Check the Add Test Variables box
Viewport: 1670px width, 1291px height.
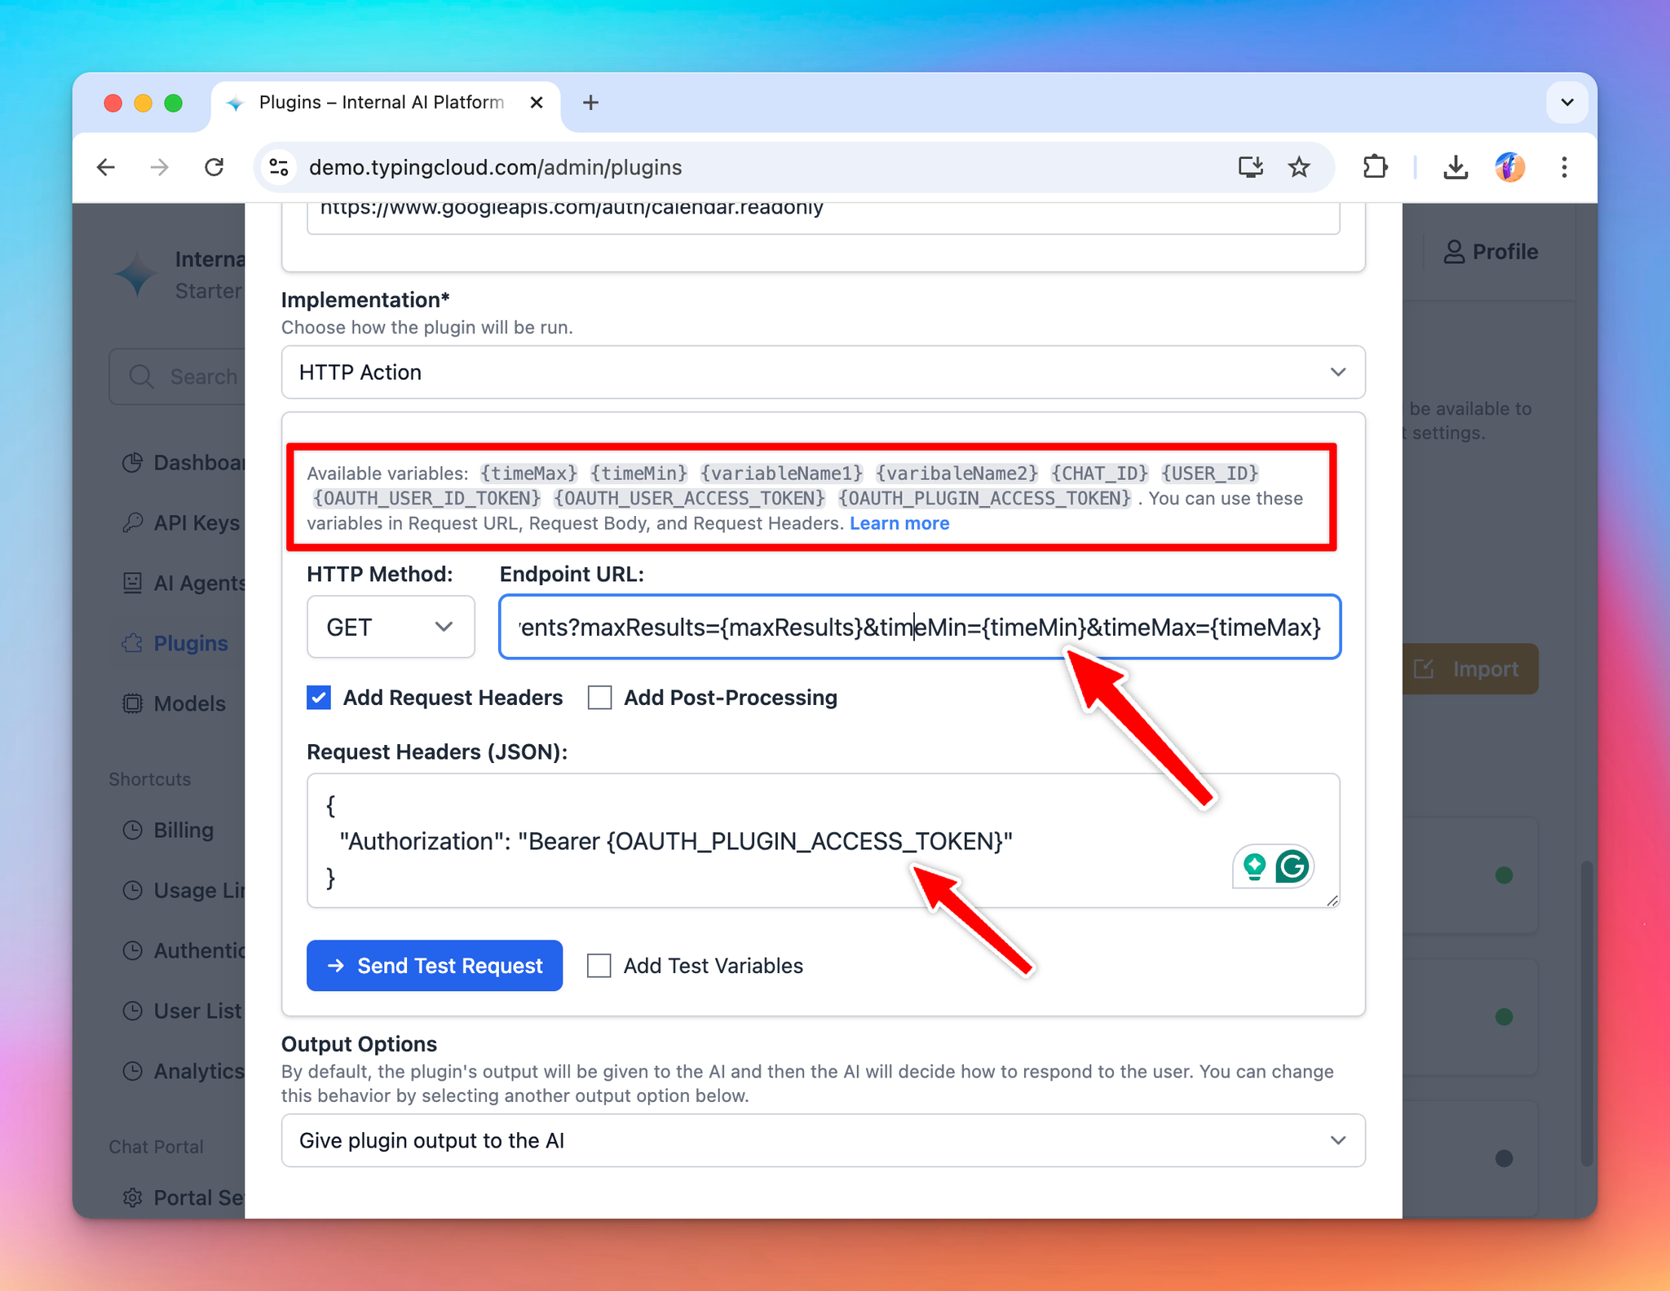pos(599,966)
